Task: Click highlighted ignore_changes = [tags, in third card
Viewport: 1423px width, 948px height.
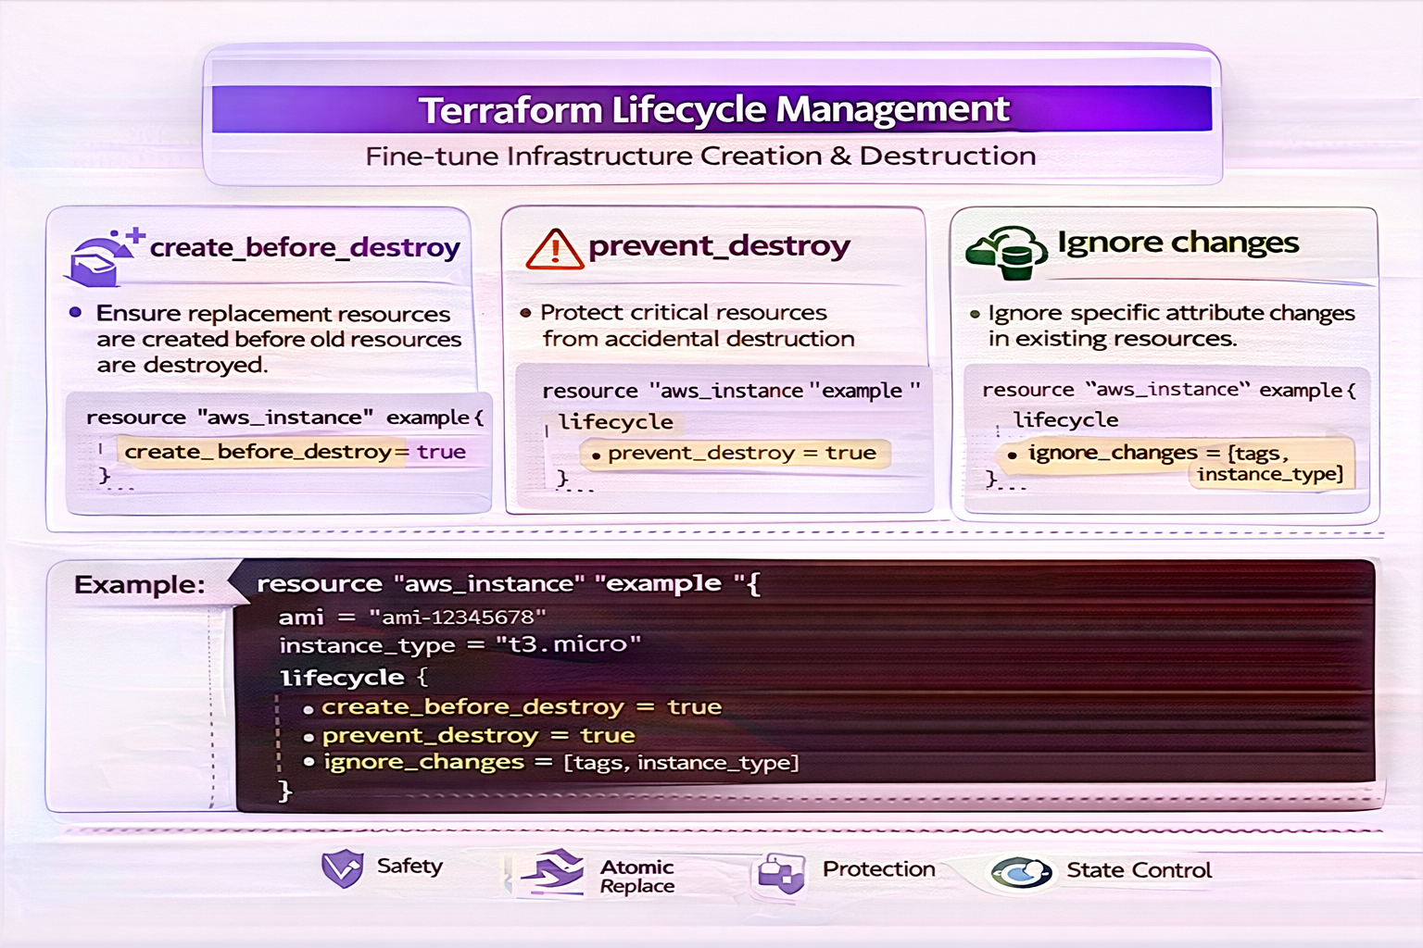Action: (1158, 453)
